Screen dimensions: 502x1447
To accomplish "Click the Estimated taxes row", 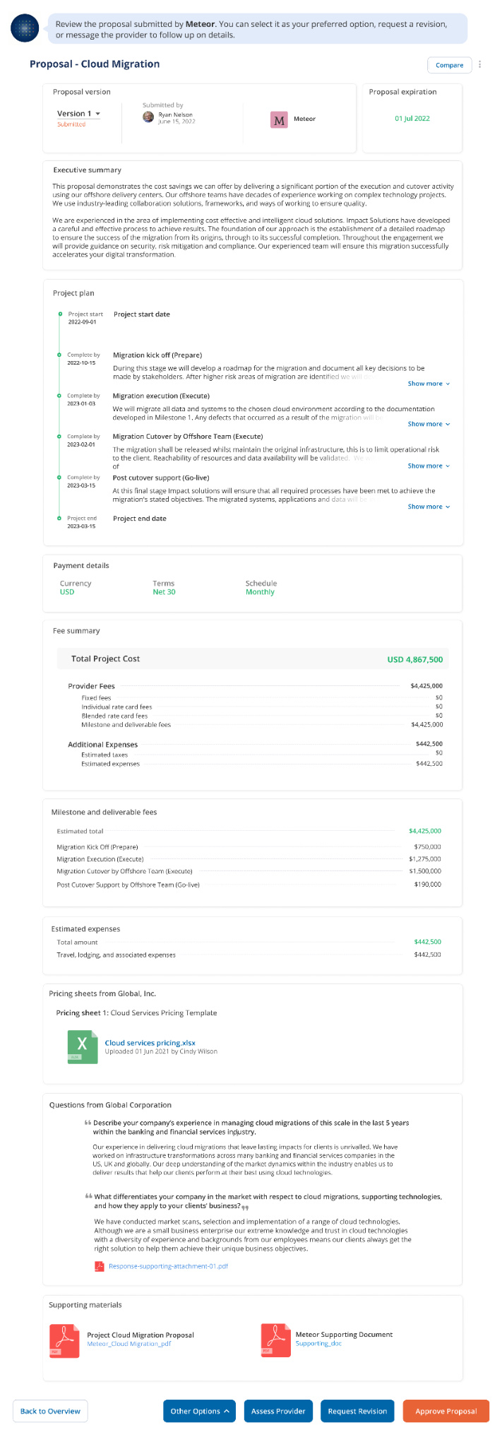I will (262, 755).
